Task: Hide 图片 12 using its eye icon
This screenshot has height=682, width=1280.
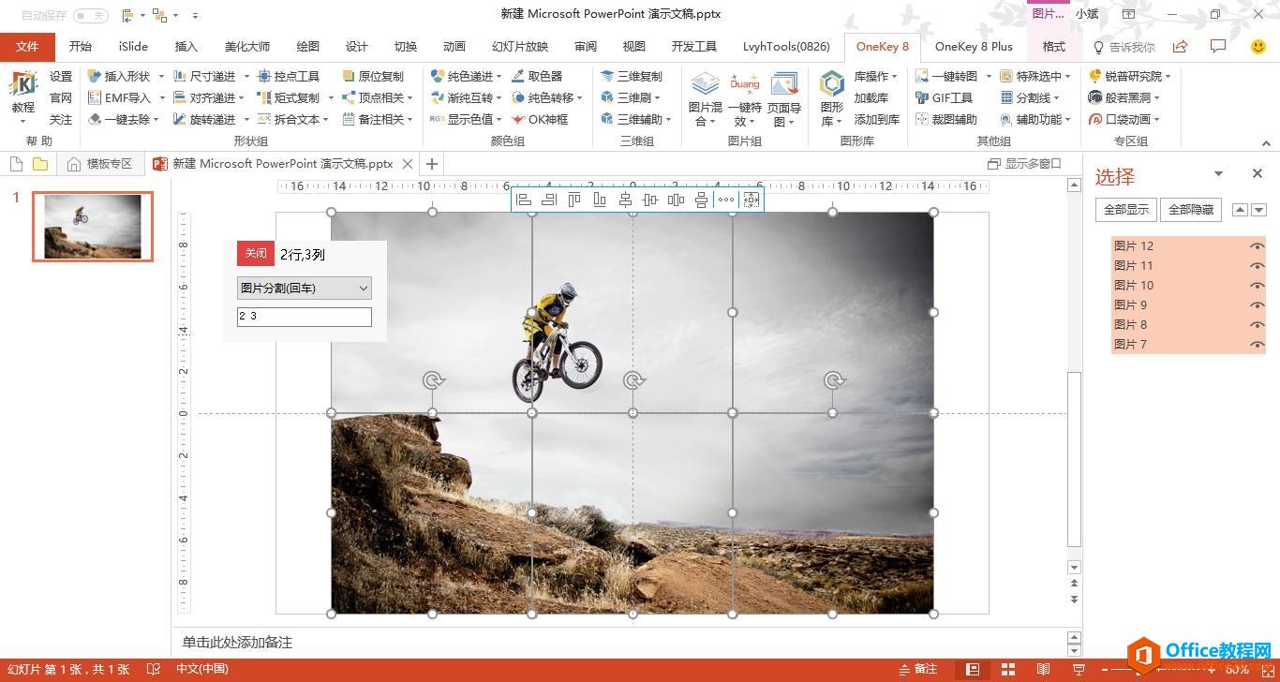Action: coord(1257,246)
